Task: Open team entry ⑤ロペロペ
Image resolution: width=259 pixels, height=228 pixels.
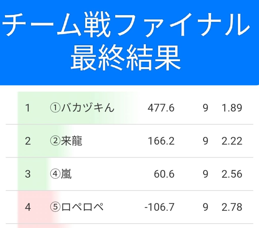Action: pos(77,207)
